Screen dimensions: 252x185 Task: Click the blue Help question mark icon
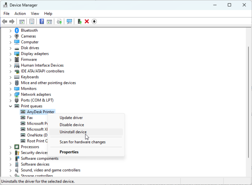point(42,21)
